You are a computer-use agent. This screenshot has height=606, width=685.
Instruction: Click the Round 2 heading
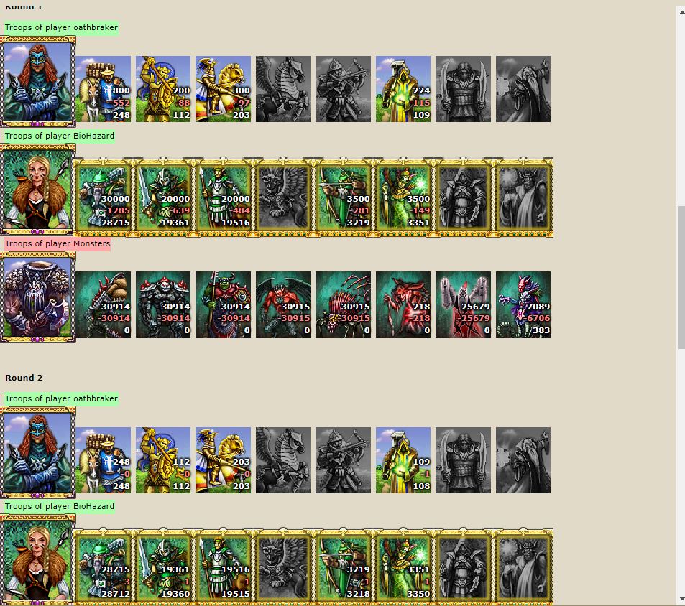(24, 378)
